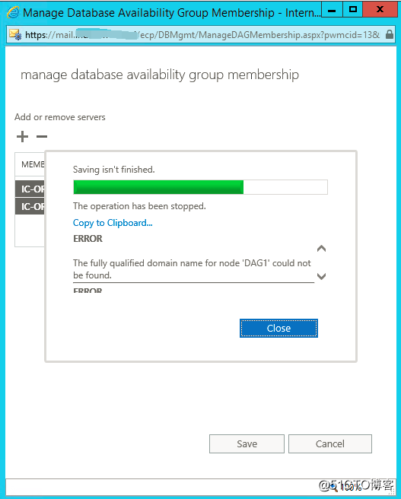This screenshot has width=401, height=499.
Task: Close the browser window with X
Action: 380,9
